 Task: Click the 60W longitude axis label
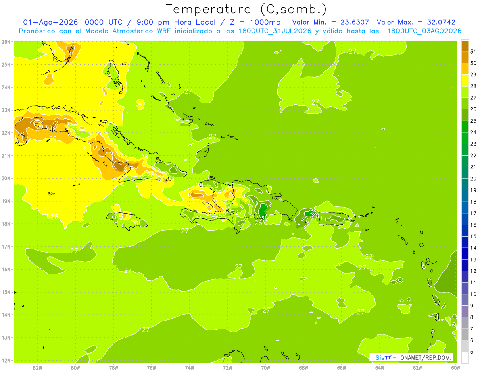[x=455, y=367]
